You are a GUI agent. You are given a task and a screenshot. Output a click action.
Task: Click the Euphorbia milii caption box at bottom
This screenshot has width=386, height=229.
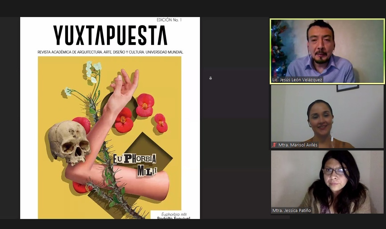pos(174,215)
